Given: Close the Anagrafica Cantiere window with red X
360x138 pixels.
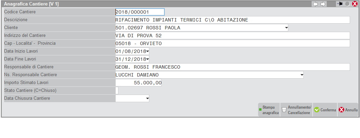Looking at the screenshot, I should pyautogui.click(x=355, y=4).
